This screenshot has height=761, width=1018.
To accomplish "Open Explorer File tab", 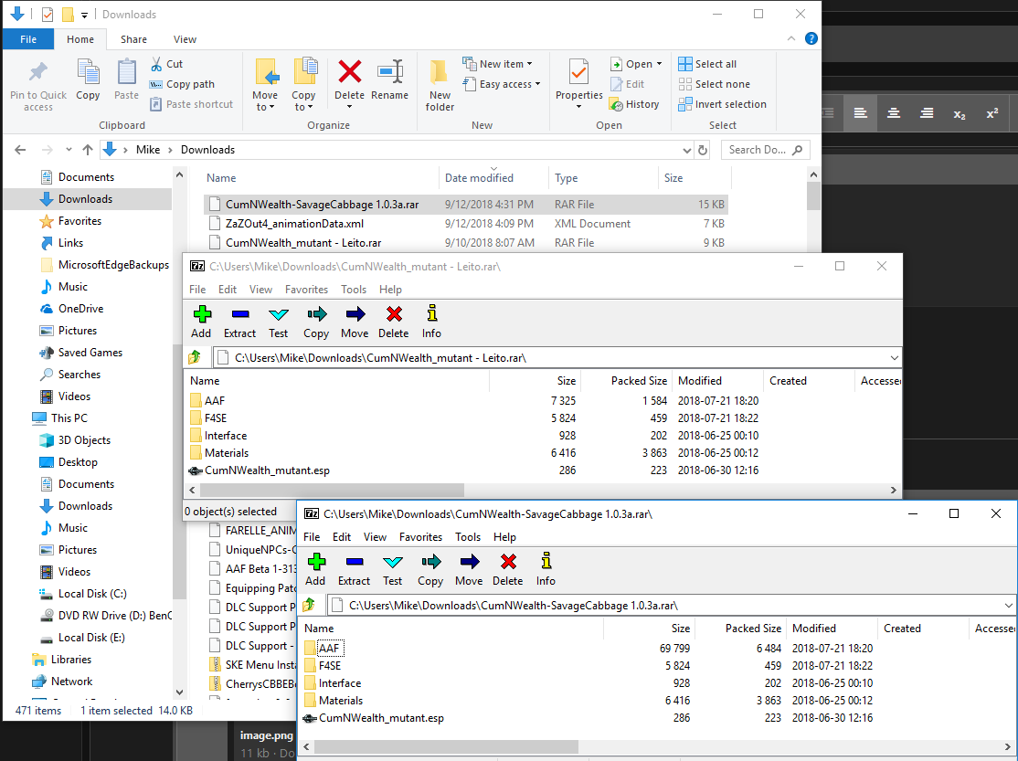I will coord(28,39).
